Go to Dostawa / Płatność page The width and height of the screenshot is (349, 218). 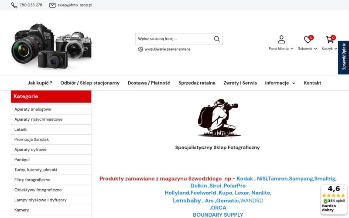pyautogui.click(x=149, y=83)
